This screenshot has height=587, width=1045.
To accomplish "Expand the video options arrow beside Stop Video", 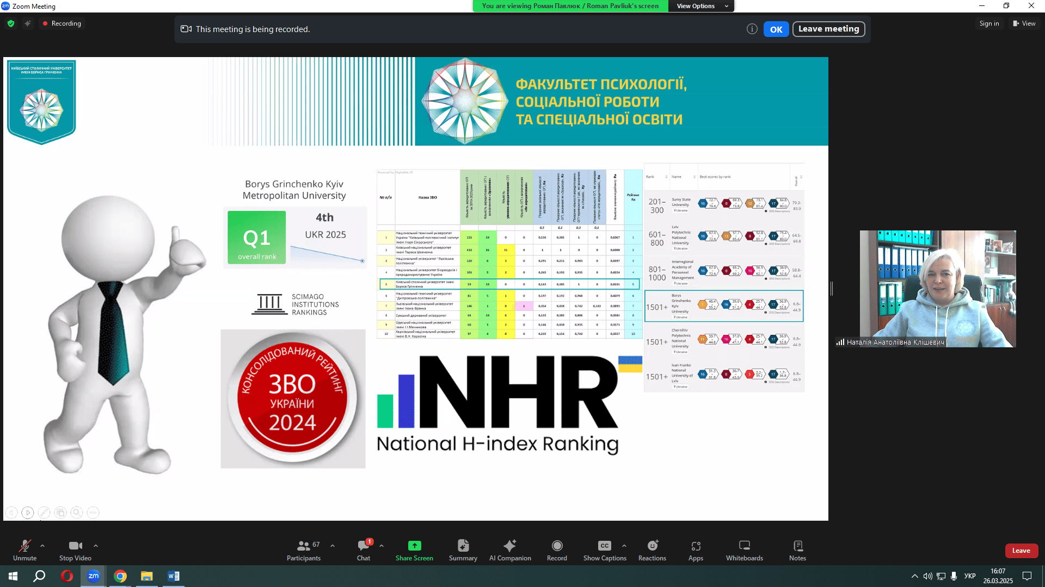I will coord(96,545).
